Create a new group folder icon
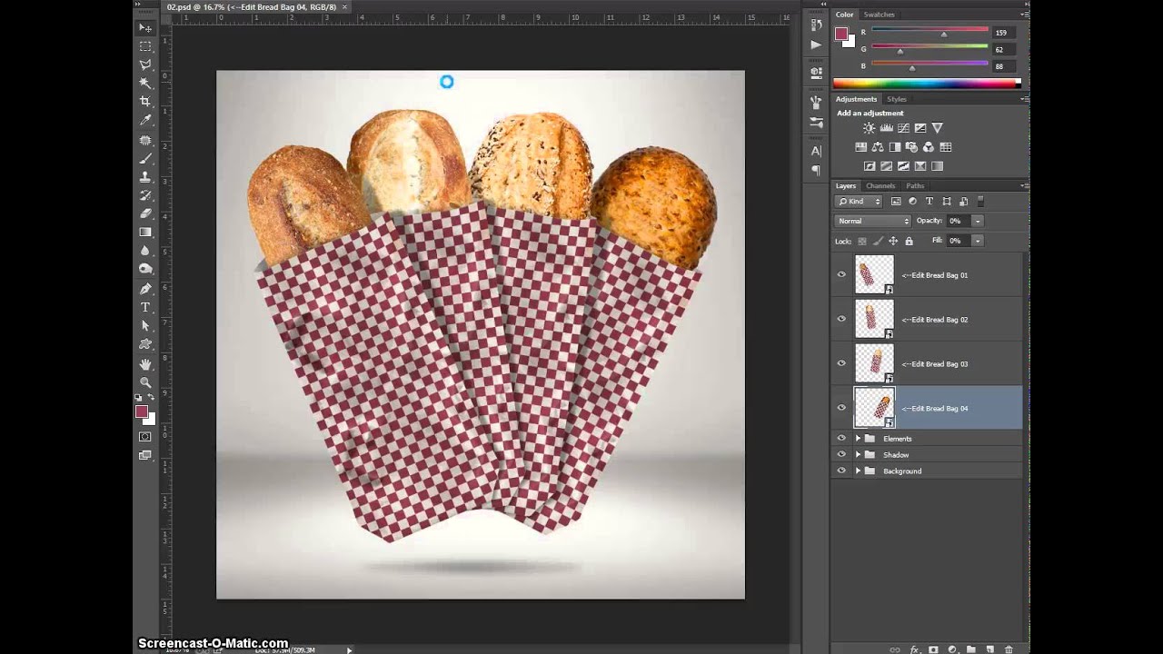 (x=970, y=649)
